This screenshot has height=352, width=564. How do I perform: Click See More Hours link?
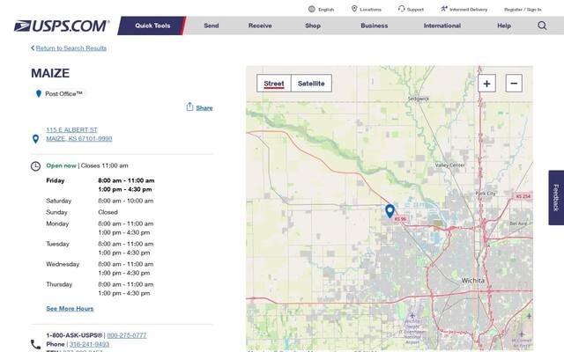pos(70,309)
